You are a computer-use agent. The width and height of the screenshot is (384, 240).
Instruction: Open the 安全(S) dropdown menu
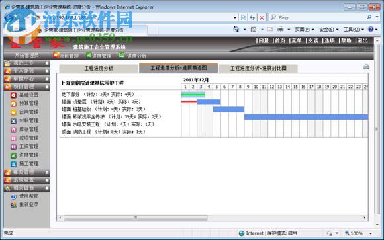point(329,30)
